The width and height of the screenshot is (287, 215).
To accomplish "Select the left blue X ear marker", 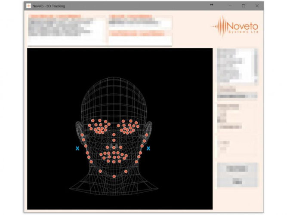I will (x=77, y=148).
